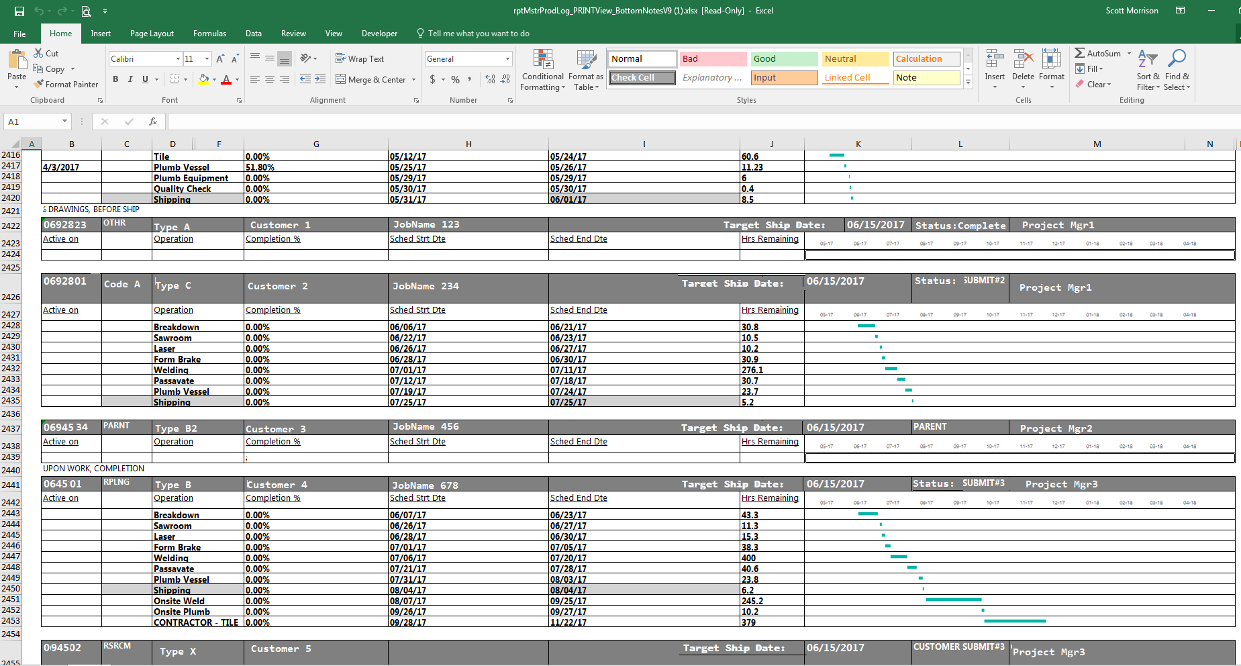Click the Orientation text angle icon
Image resolution: width=1241 pixels, height=666 pixels.
(306, 58)
